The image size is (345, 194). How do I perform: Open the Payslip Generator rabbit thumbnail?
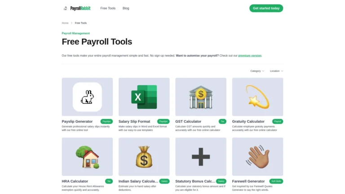87,97
